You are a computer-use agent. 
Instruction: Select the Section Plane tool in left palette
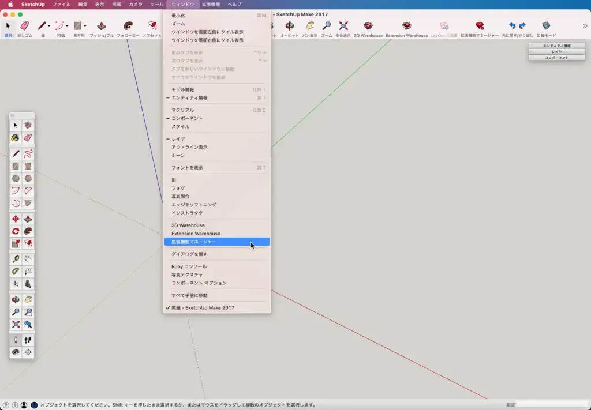(28, 352)
